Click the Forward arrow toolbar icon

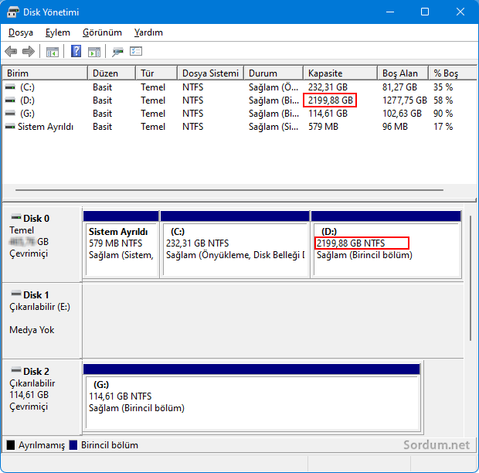(x=29, y=51)
